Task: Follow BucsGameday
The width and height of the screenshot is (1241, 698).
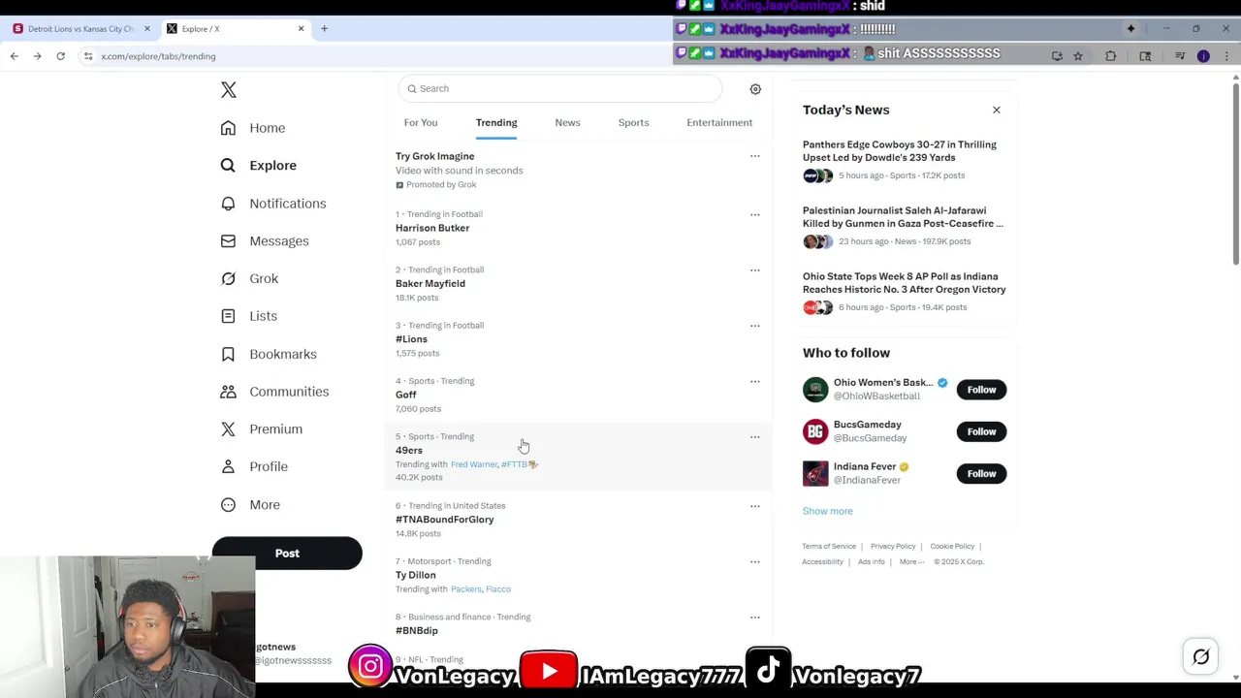Action: click(981, 431)
